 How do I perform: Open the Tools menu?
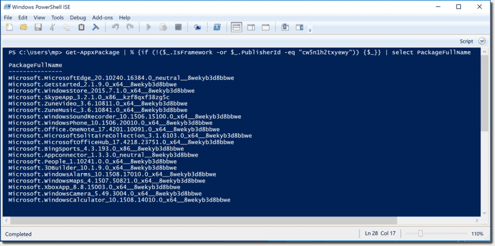point(58,18)
